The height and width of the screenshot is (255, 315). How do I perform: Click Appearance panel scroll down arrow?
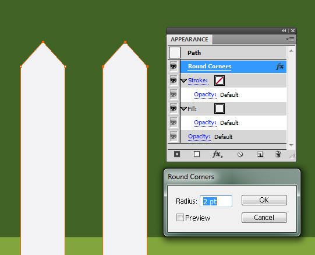tap(291, 145)
